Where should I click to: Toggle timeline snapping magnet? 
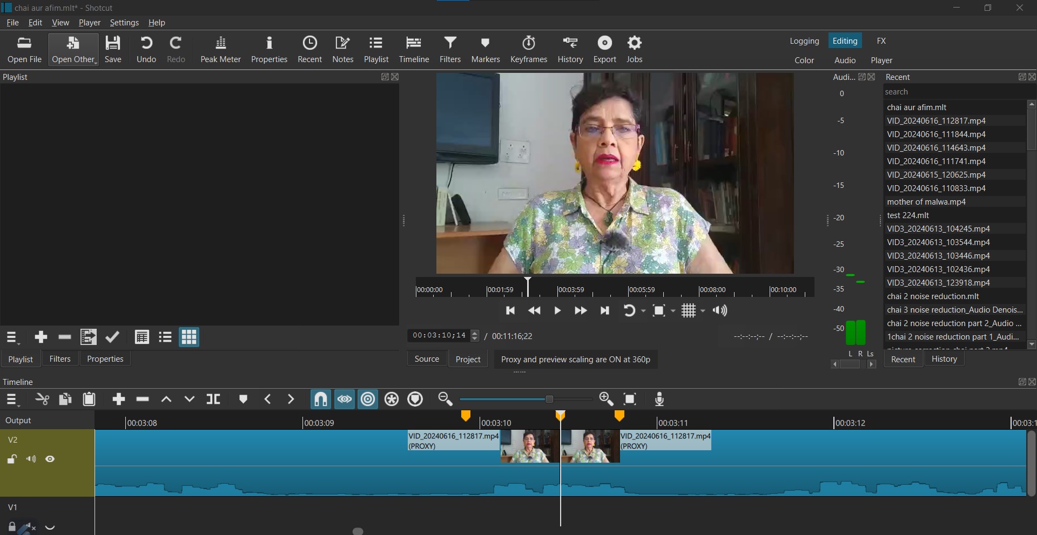coord(321,399)
